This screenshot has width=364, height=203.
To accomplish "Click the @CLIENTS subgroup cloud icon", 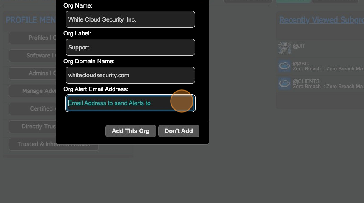I will 284,83.
